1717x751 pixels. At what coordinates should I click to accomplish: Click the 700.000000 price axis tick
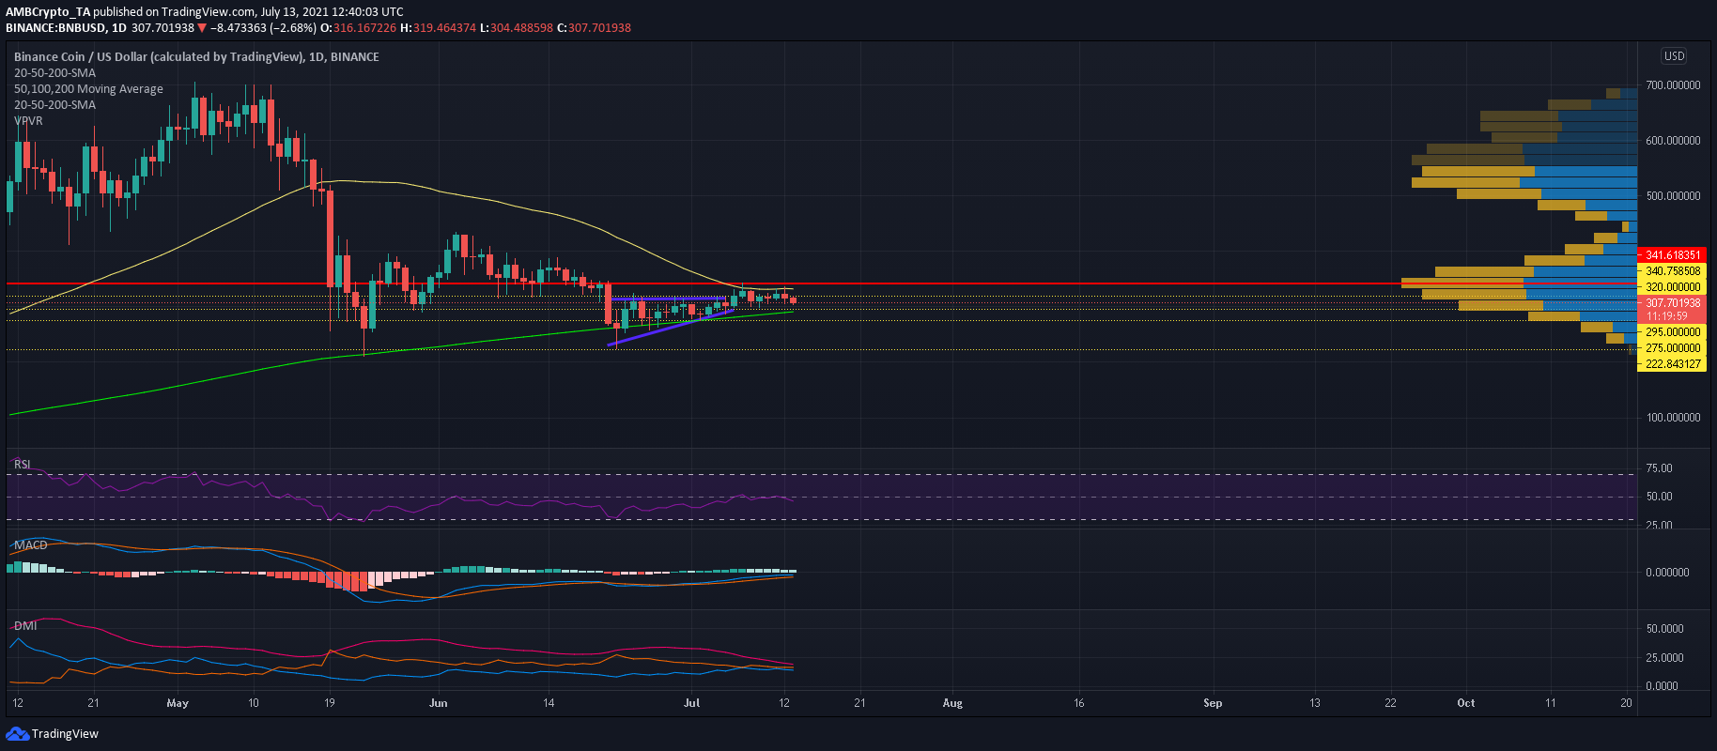pos(1673,85)
